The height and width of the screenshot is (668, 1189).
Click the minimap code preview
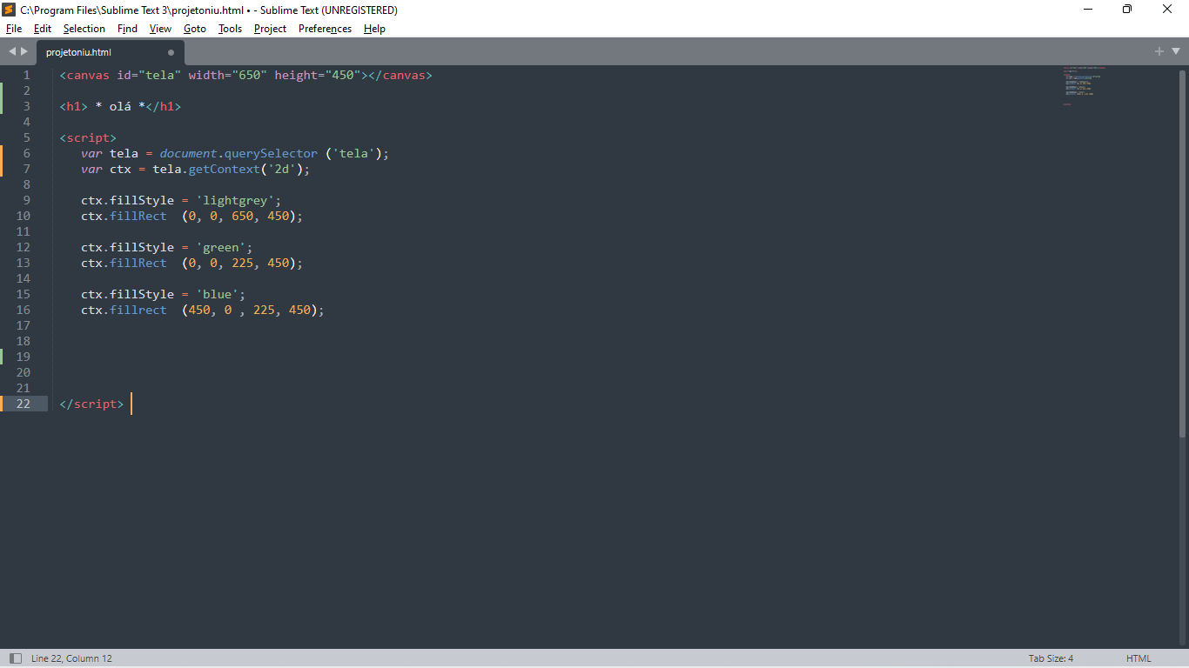pyautogui.click(x=1085, y=85)
